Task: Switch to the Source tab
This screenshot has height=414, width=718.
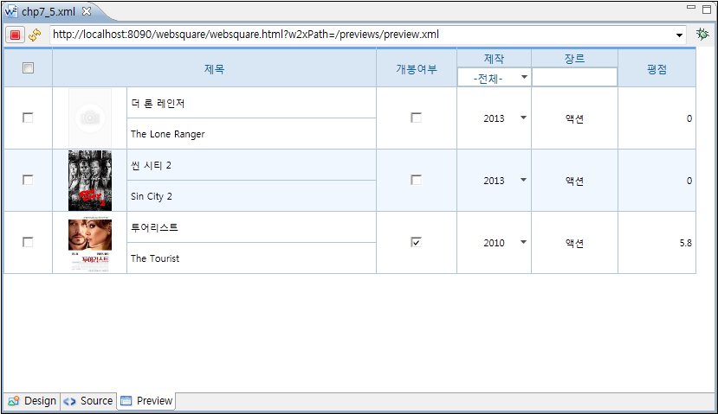Action: tap(88, 401)
